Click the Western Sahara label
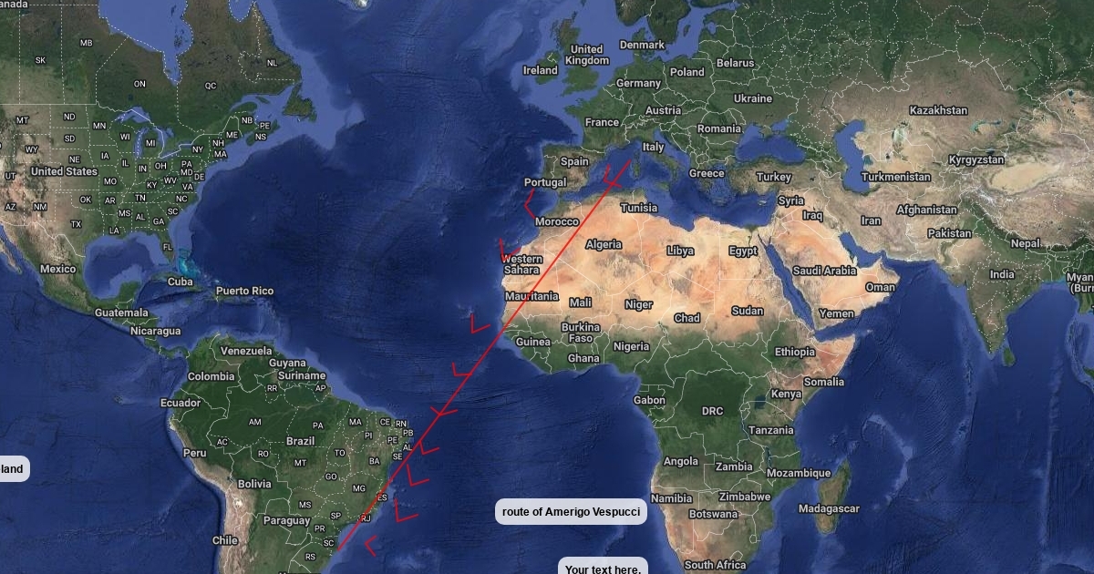The image size is (1094, 574). (522, 264)
